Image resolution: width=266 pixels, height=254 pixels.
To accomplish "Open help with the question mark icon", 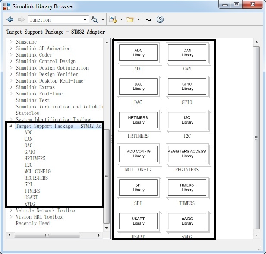I will coord(160,20).
